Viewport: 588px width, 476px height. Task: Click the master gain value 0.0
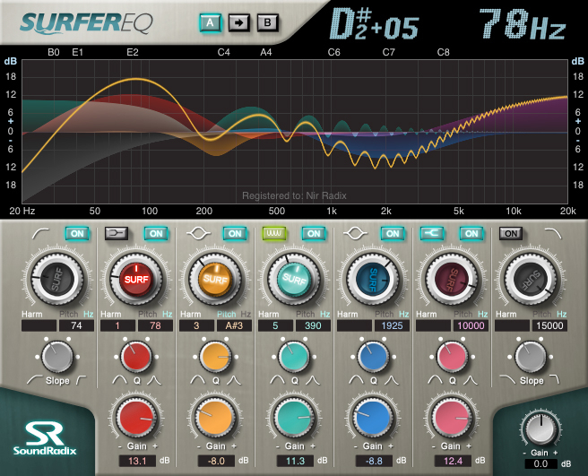point(540,464)
